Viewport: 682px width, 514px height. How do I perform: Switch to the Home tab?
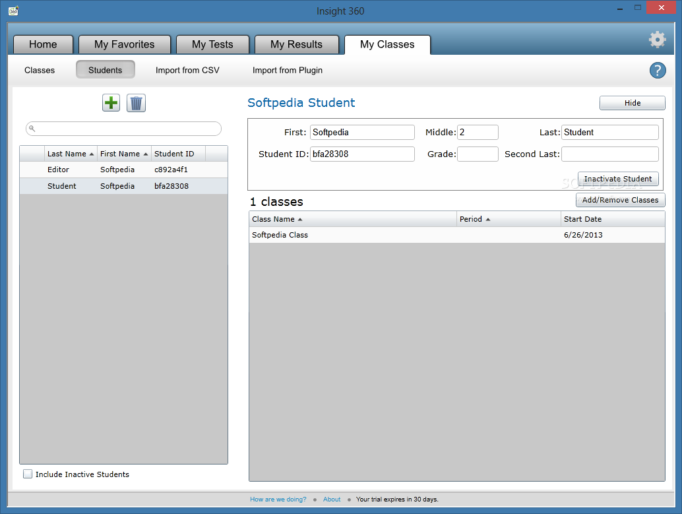(43, 44)
